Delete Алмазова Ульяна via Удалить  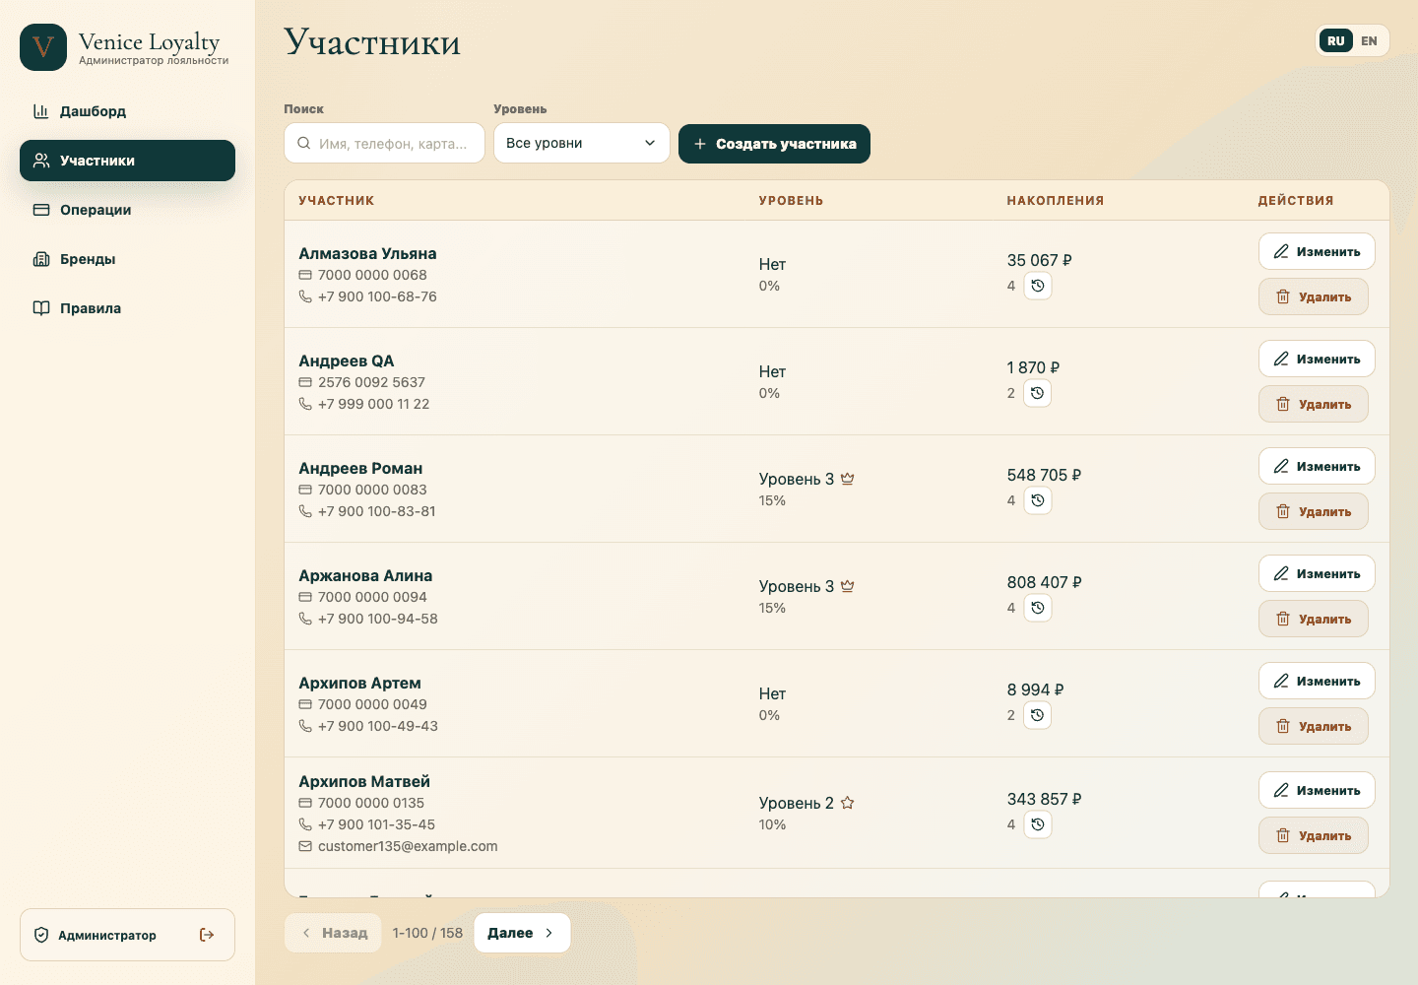pyautogui.click(x=1314, y=296)
